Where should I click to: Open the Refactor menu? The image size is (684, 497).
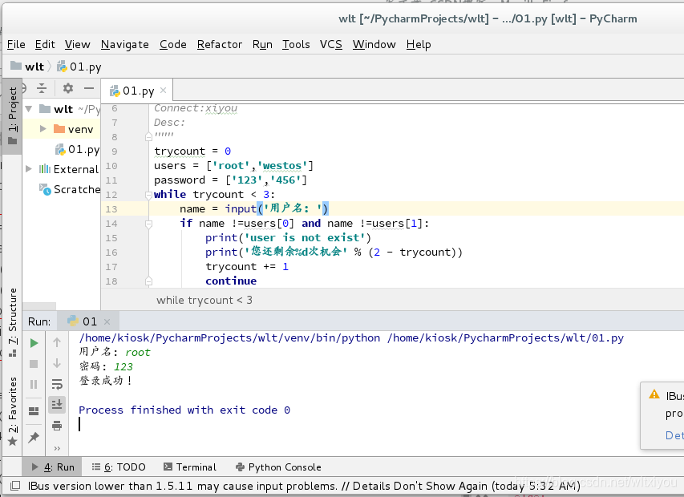(220, 44)
